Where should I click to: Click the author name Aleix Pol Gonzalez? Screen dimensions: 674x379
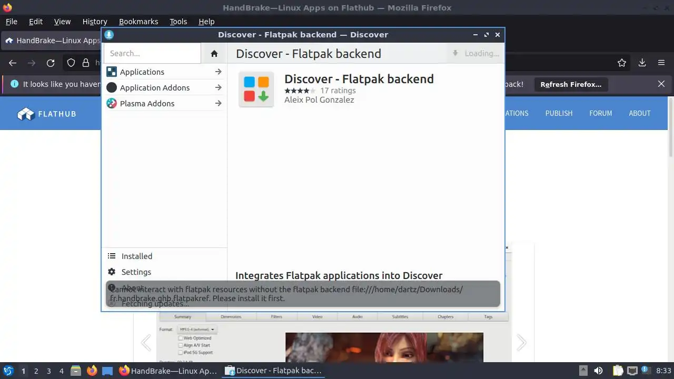tap(319, 100)
